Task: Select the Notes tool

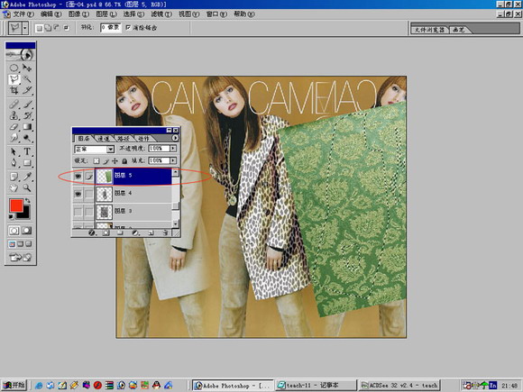Action: 14,177
